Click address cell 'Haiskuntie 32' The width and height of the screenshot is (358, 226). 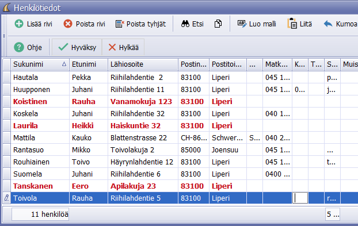tap(143, 126)
